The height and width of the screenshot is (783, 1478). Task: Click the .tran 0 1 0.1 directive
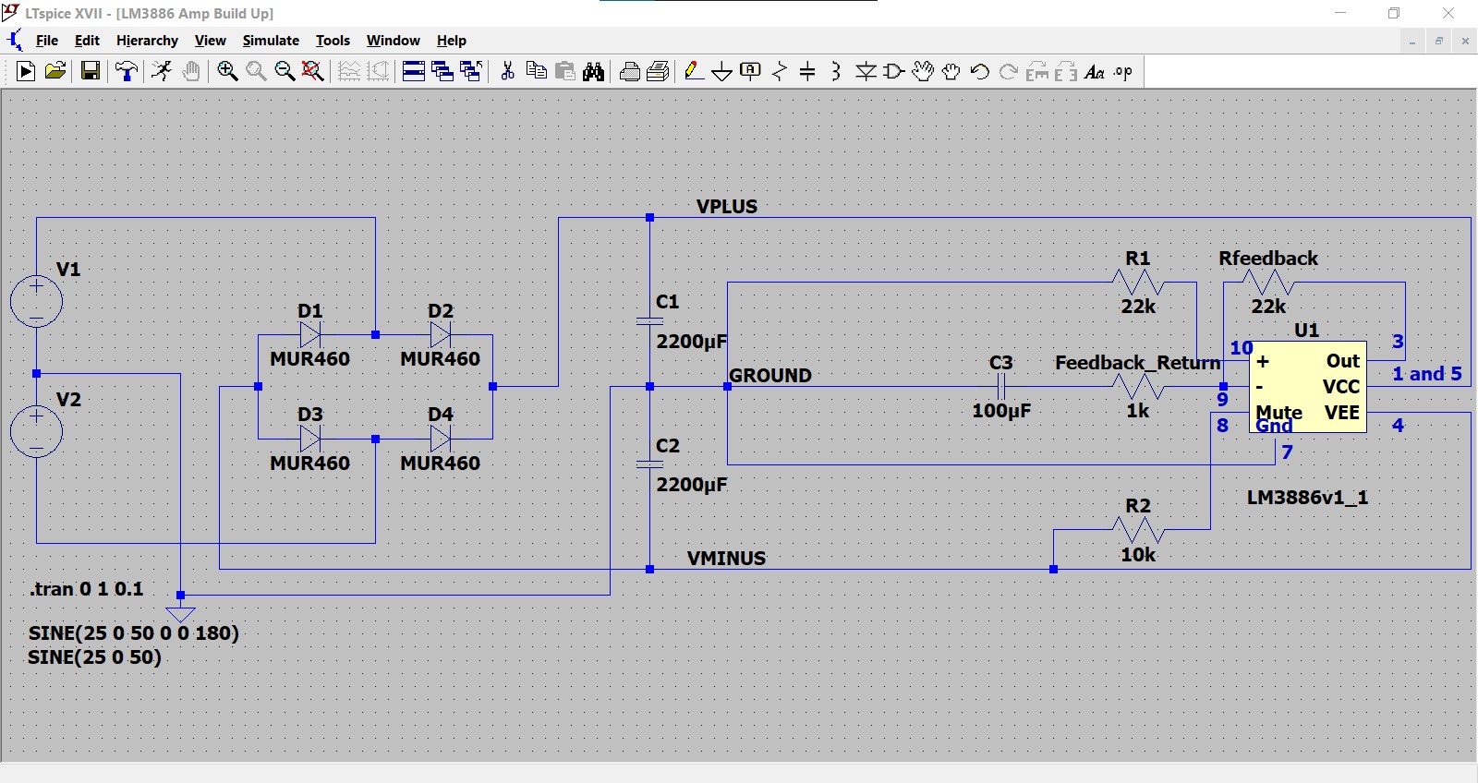pos(87,589)
